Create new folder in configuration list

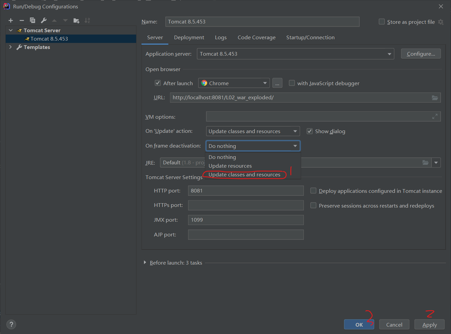pos(76,20)
